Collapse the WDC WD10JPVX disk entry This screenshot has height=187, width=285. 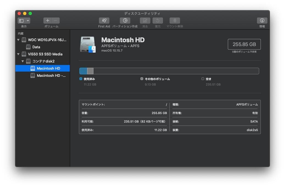[18, 40]
